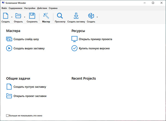Choose Создать пустую заставку
166x121 pixels.
pos(30,87)
